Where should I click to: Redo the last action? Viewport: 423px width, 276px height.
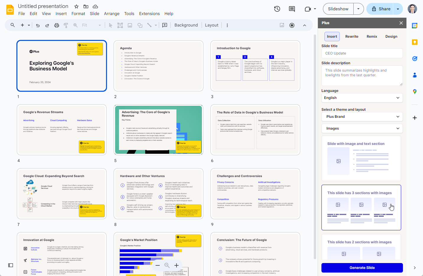[47, 25]
